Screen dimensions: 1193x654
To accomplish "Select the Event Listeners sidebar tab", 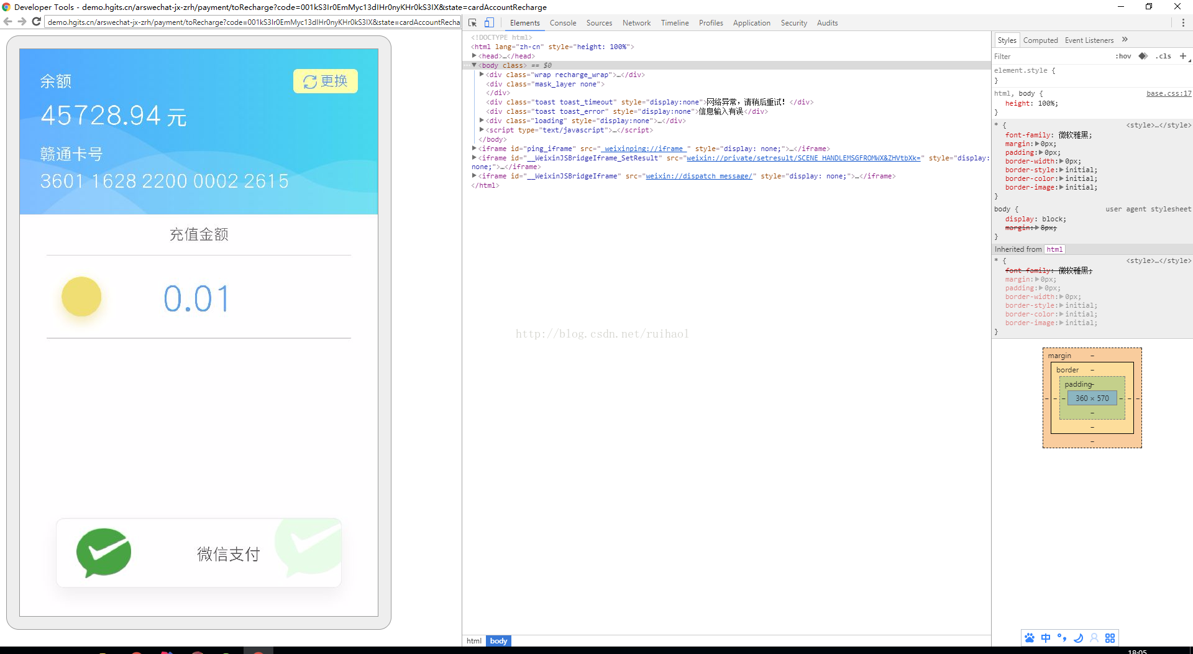I will click(x=1089, y=40).
